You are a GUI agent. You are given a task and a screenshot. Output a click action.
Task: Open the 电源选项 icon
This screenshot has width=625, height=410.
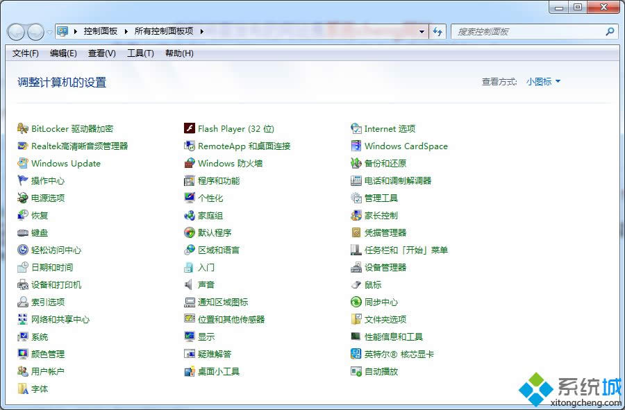[23, 198]
